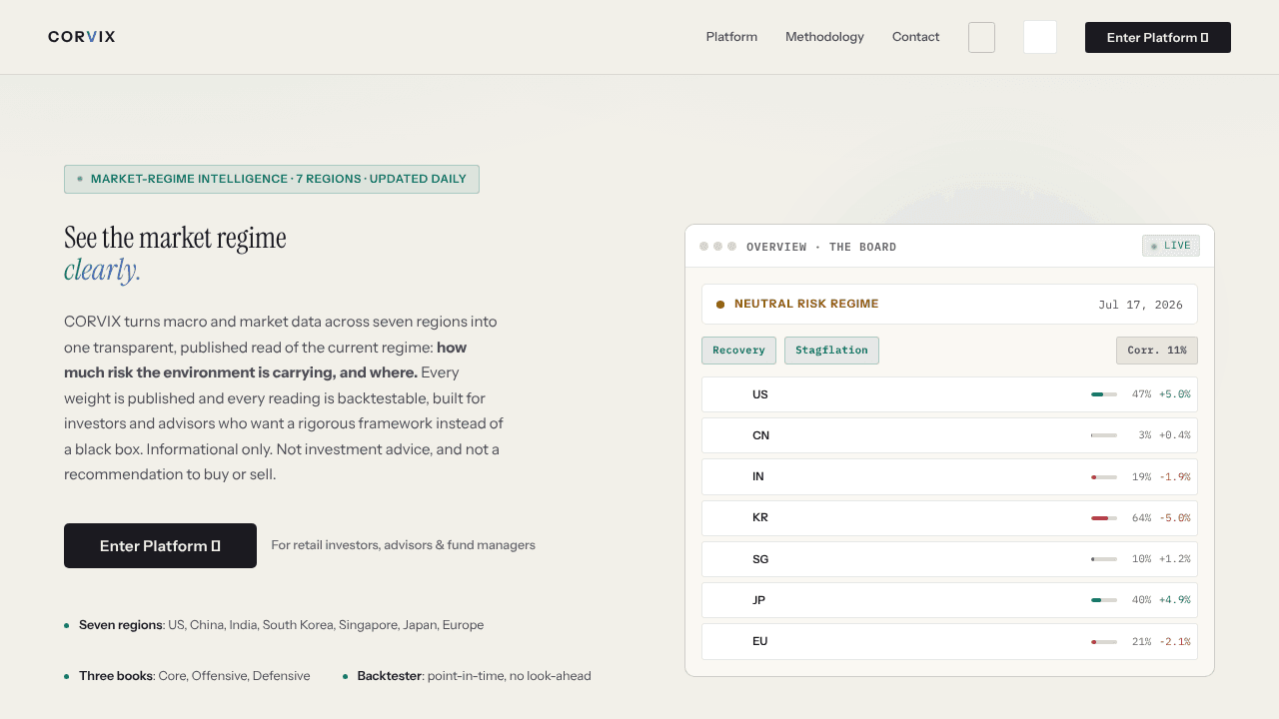Click the -5.0% value in KR row
Image resolution: width=1279 pixels, height=719 pixels.
pyautogui.click(x=1174, y=517)
